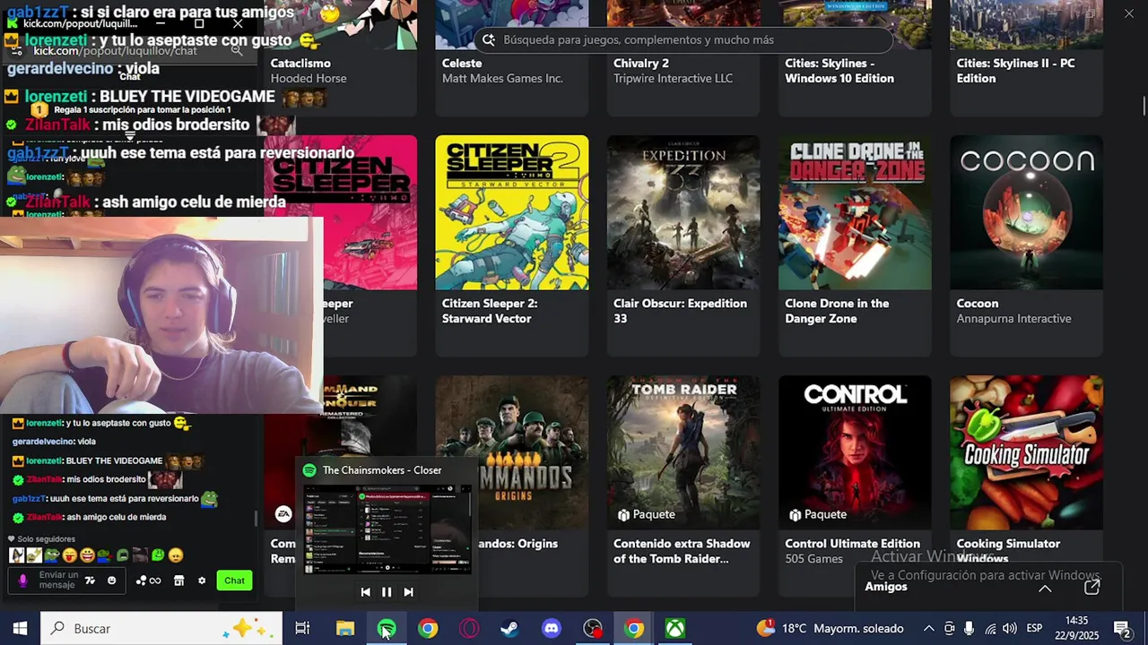Open Windows notification center
The height and width of the screenshot is (645, 1148).
(1121, 629)
